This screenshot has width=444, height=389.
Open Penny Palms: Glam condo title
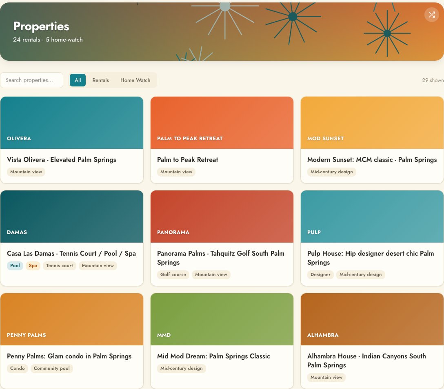(69, 356)
